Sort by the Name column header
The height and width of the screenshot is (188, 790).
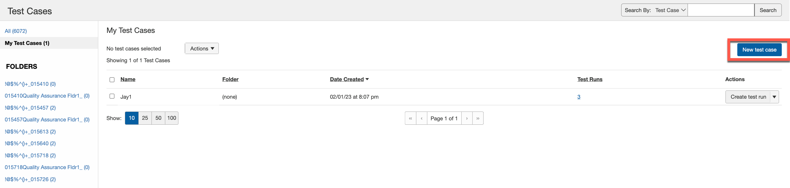pyautogui.click(x=128, y=79)
